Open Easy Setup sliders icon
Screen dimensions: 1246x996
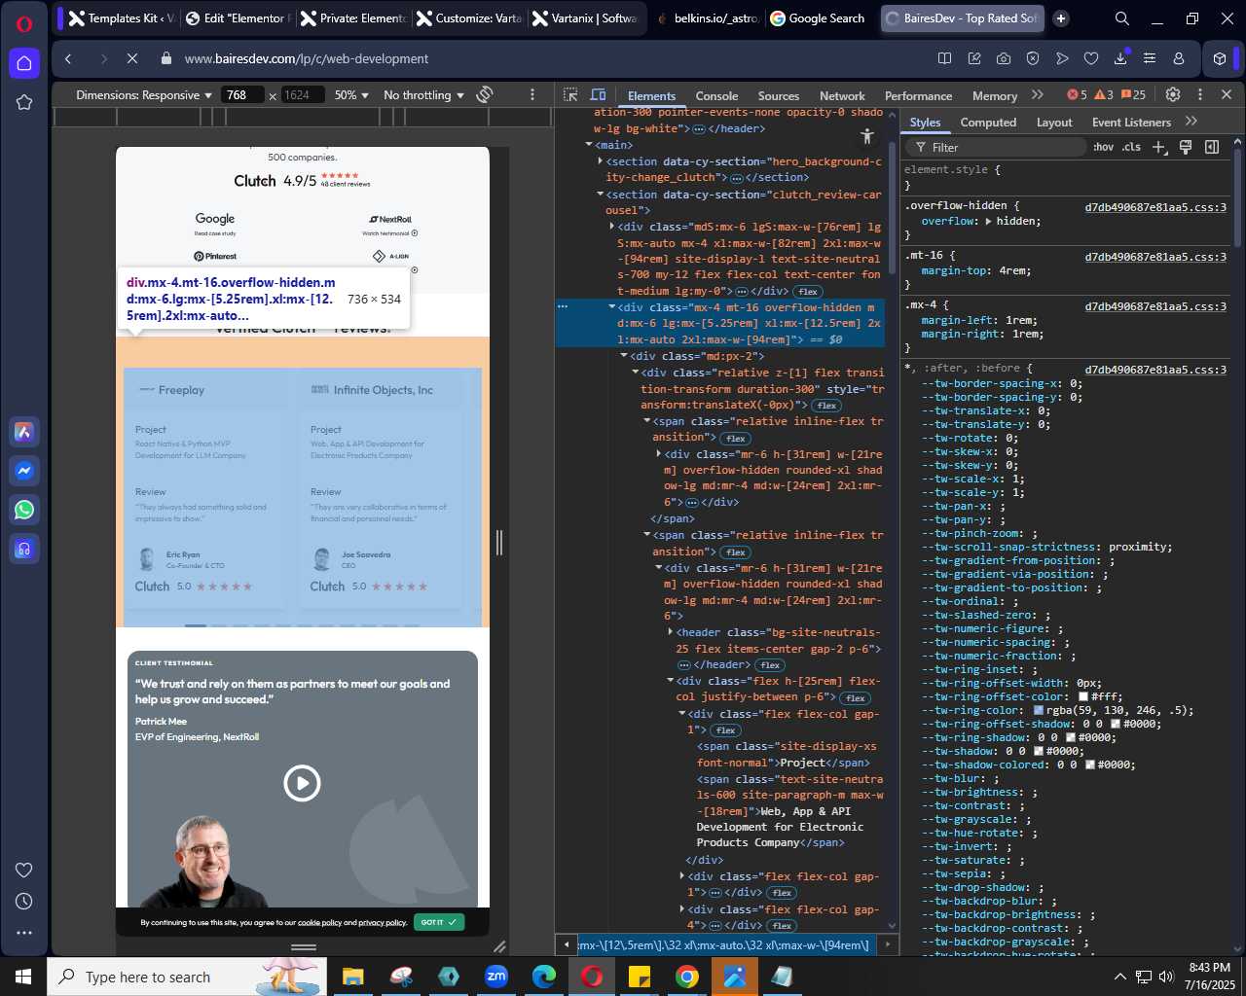pos(1150,58)
